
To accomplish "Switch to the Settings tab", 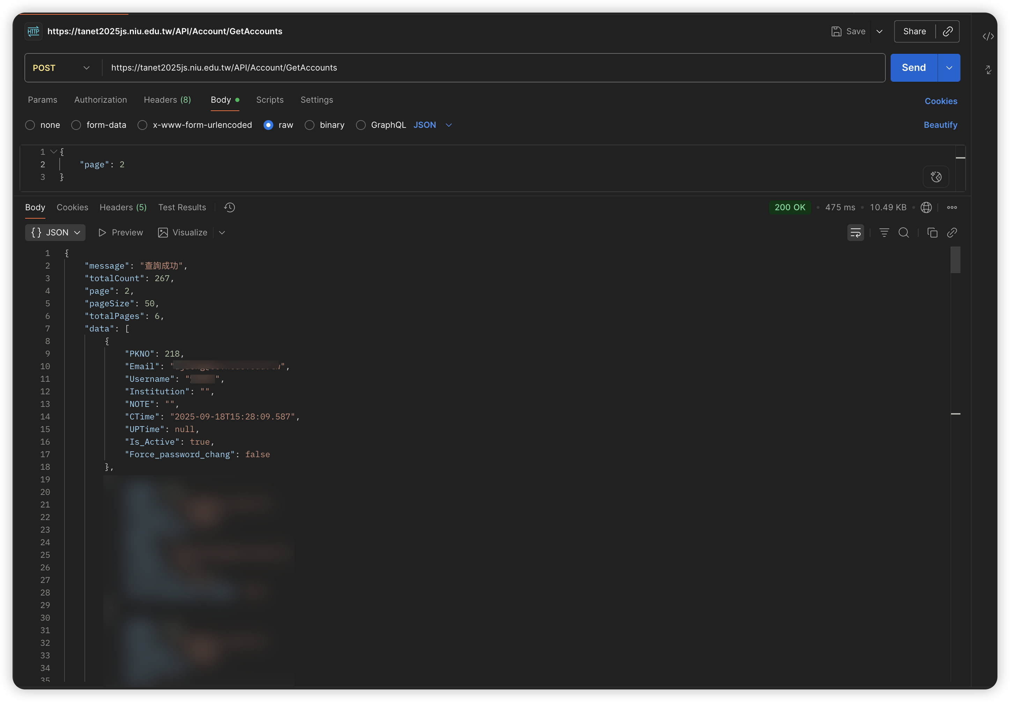I will 317,100.
